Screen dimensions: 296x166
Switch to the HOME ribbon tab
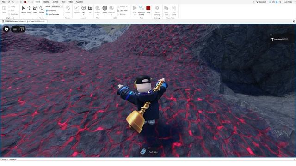point(38,2)
